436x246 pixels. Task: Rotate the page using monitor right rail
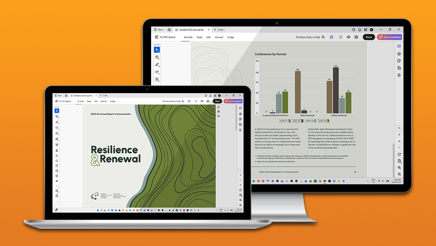click(399, 154)
